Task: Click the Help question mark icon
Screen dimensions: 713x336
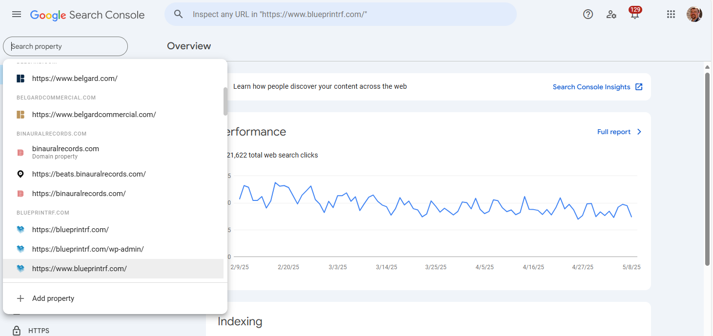Action: (588, 15)
